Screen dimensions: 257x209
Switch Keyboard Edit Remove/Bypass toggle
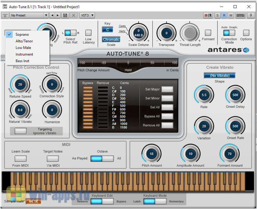coord(102,201)
